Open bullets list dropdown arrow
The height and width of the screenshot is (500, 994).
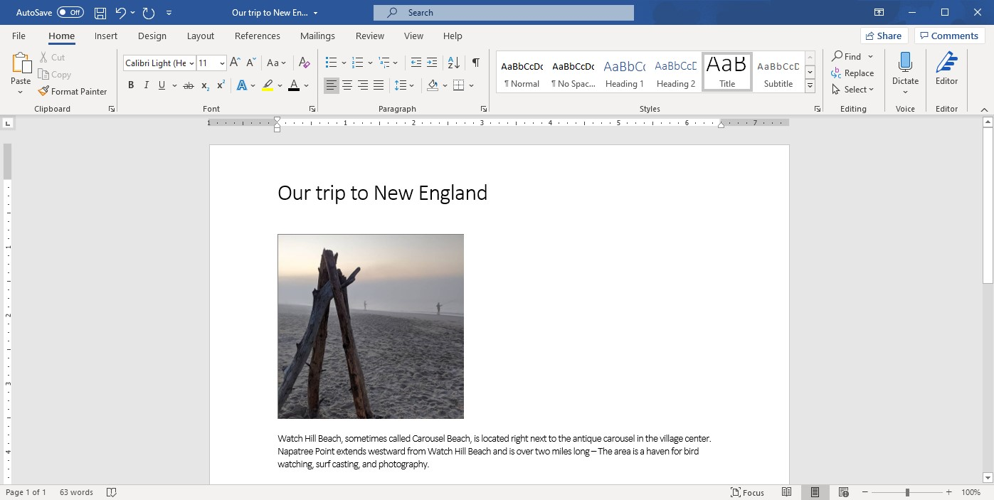tap(344, 63)
